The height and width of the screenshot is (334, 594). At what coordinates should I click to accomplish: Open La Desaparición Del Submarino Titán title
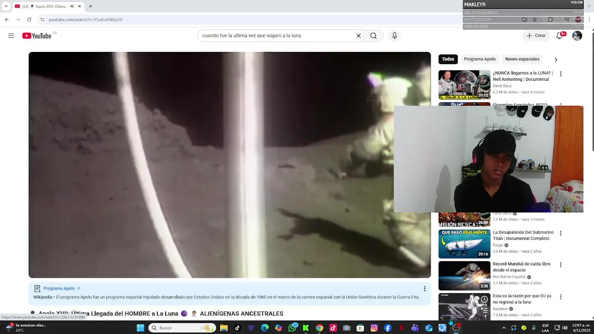tap(523, 235)
